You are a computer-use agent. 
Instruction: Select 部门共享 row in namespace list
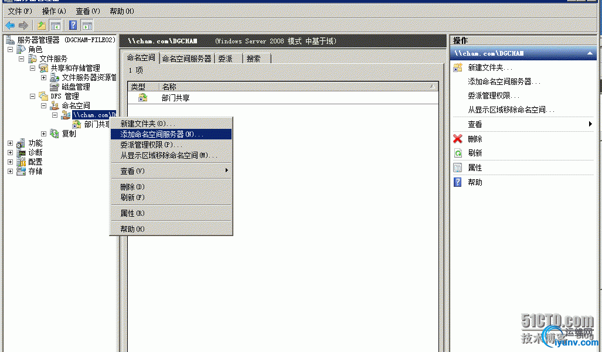283,98
